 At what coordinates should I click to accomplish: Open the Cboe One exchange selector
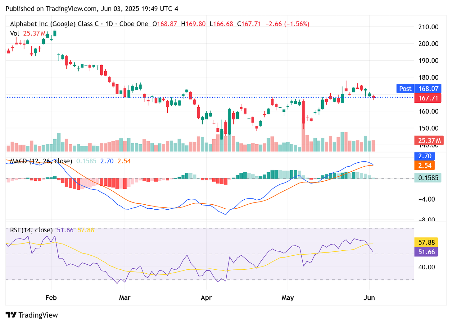(x=133, y=24)
